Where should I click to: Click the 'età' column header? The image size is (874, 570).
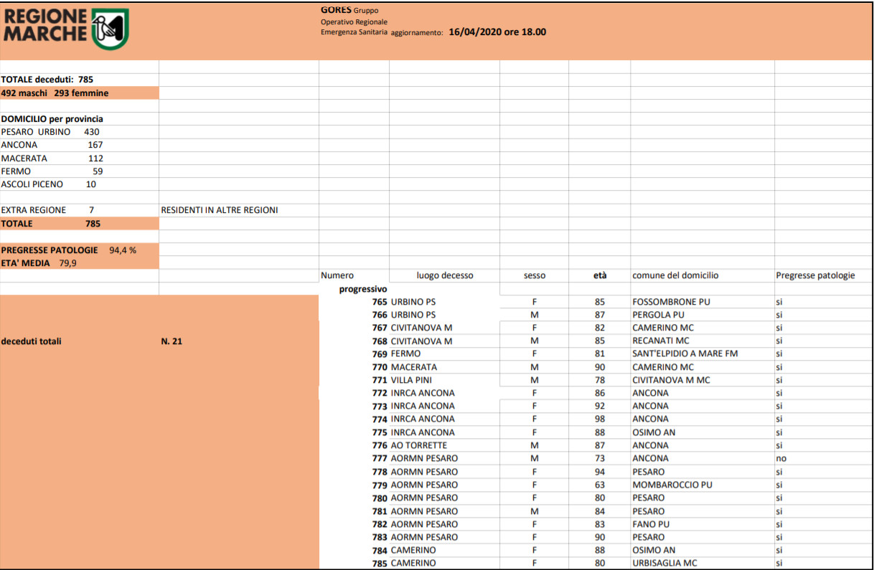600,275
